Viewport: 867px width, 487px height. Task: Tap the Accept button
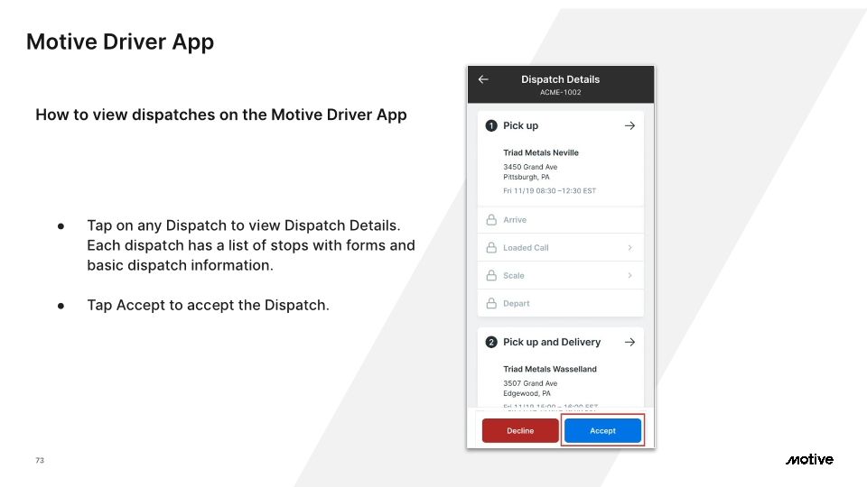[602, 431]
